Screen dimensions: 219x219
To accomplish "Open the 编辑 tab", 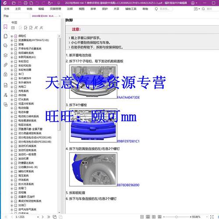I will click(41, 9).
